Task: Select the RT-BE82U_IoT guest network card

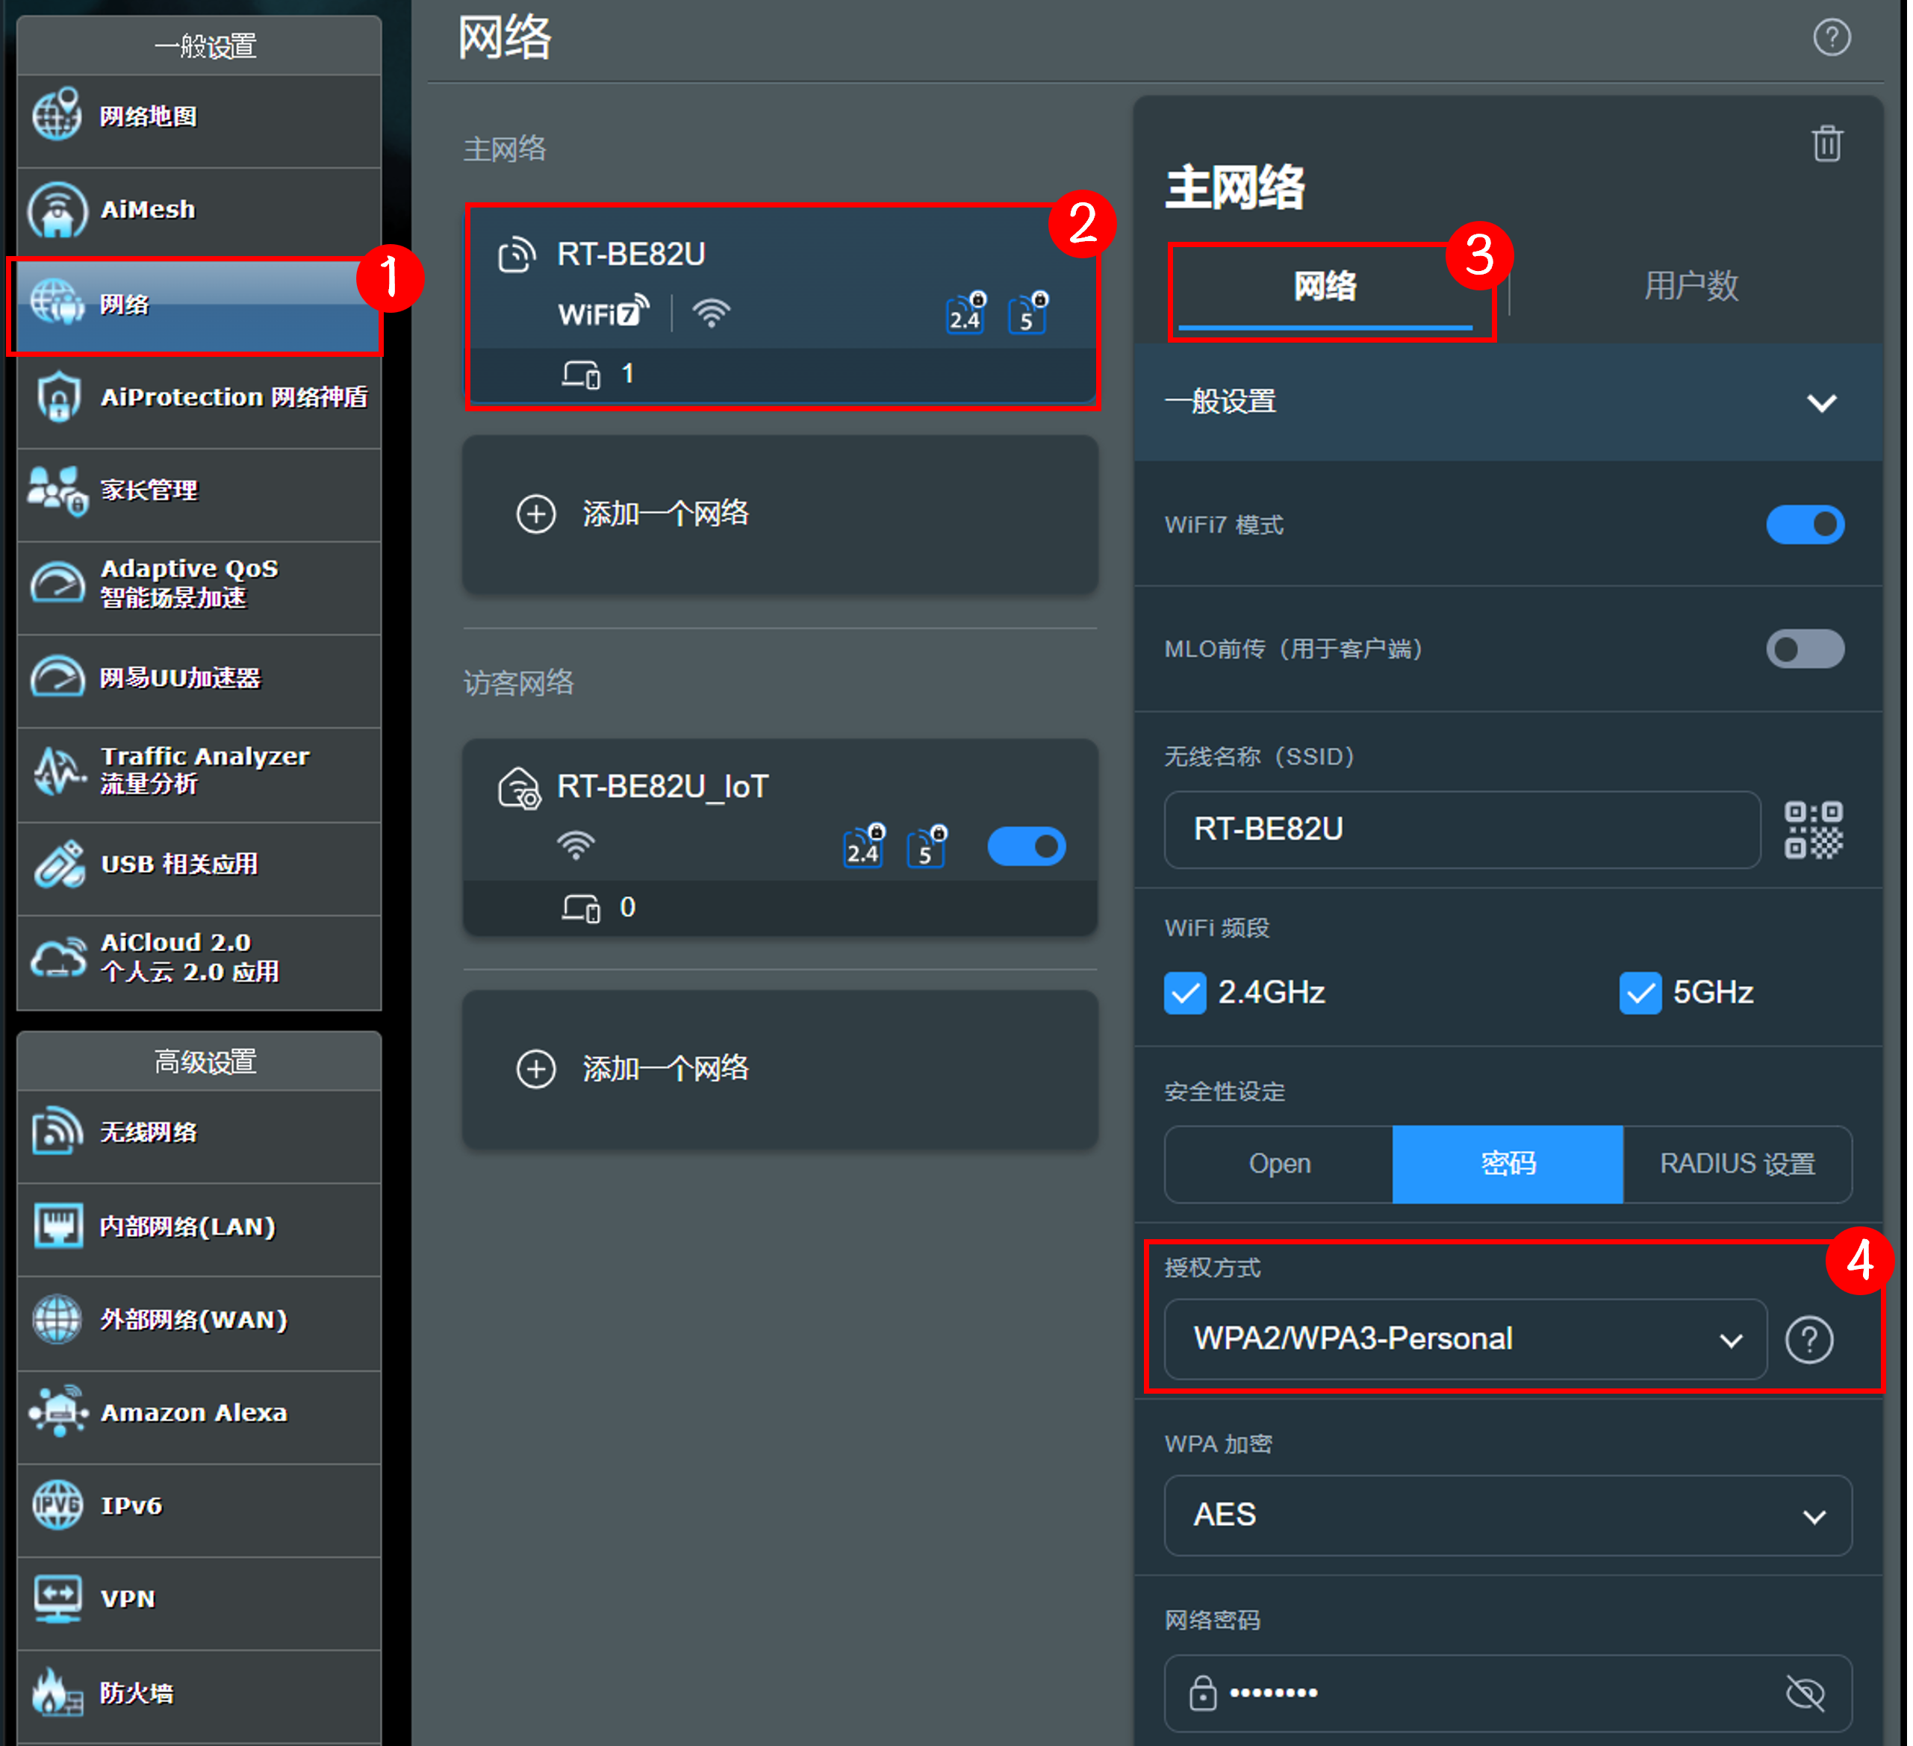Action: pos(782,838)
